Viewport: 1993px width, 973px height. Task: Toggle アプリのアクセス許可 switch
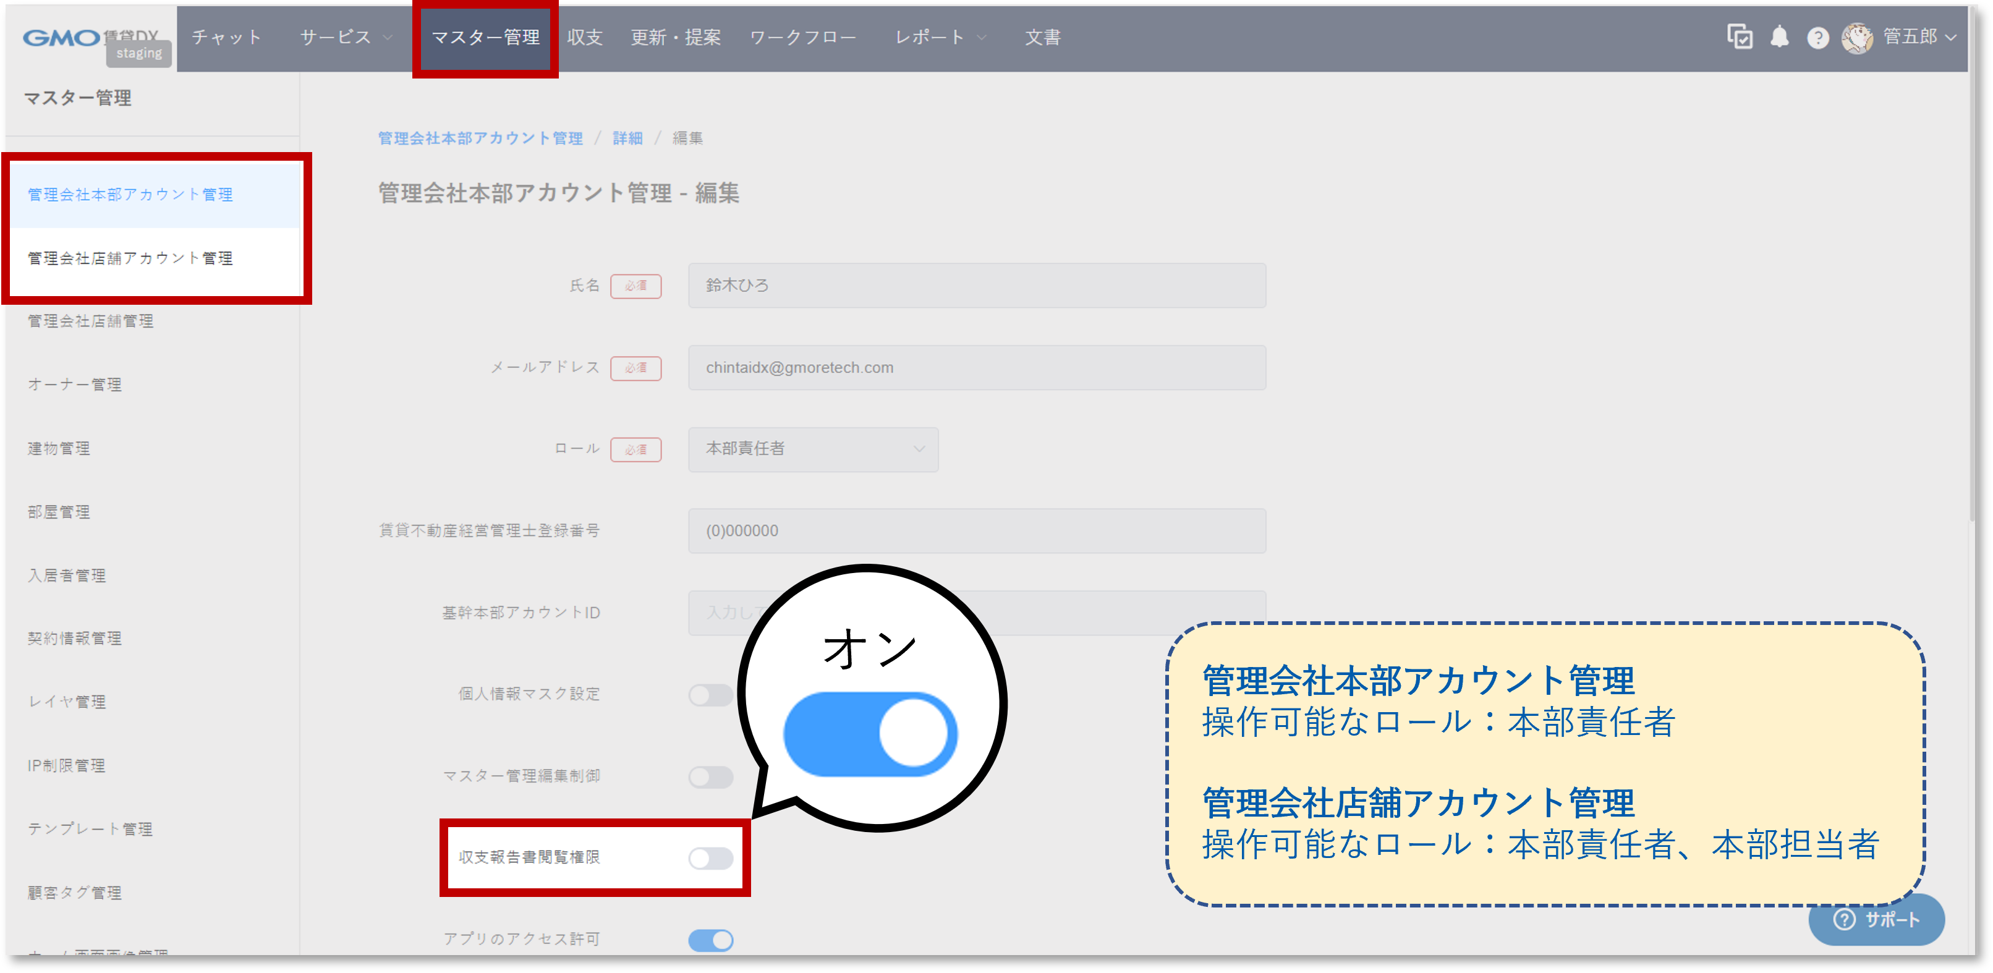[x=710, y=940]
